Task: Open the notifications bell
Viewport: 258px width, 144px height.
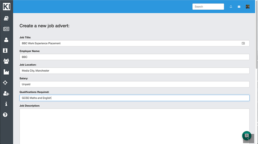Action: (x=231, y=7)
